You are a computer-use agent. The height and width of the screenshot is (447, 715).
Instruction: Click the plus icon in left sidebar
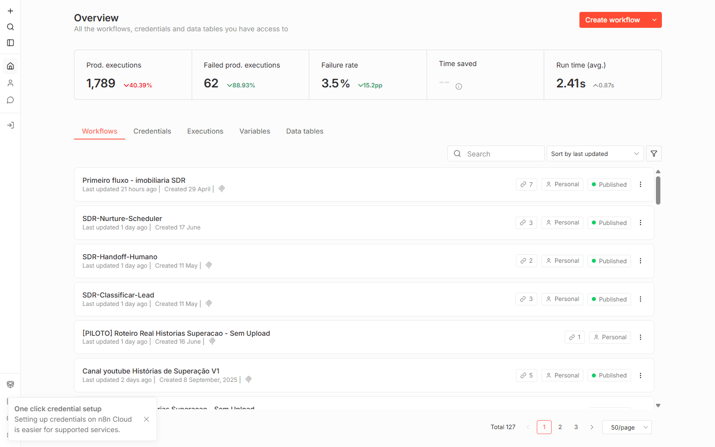pos(10,11)
